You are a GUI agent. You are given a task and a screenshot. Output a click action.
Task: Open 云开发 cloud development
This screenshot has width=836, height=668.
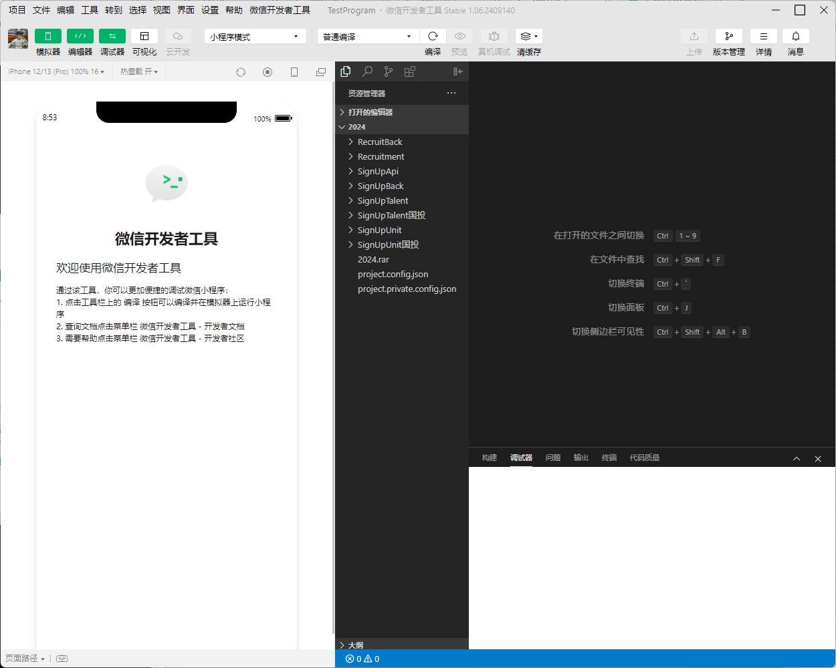coord(178,36)
